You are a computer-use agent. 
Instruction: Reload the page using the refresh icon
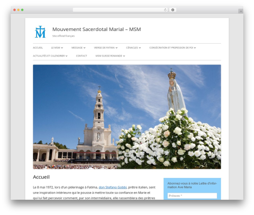[x=165, y=10]
